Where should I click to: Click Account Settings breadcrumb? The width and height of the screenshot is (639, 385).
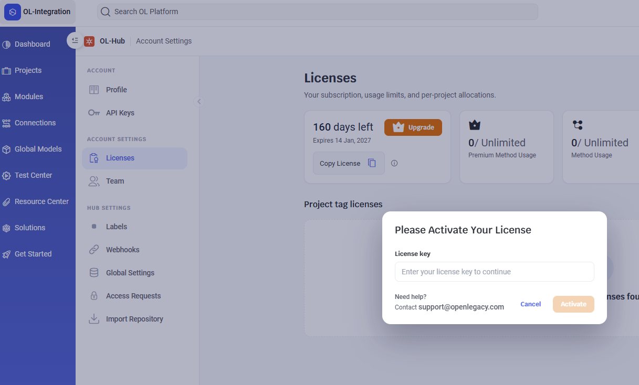click(x=164, y=41)
